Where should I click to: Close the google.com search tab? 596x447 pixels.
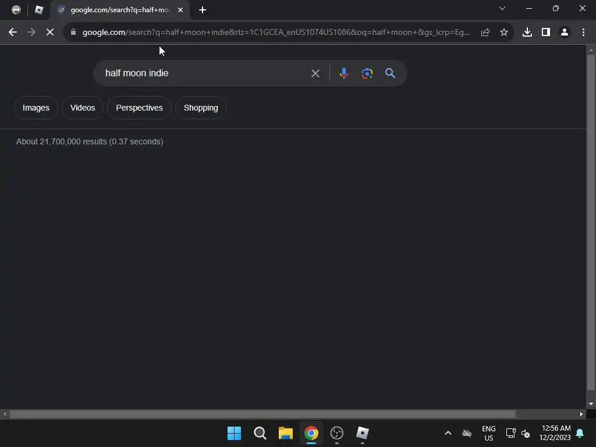pyautogui.click(x=180, y=10)
